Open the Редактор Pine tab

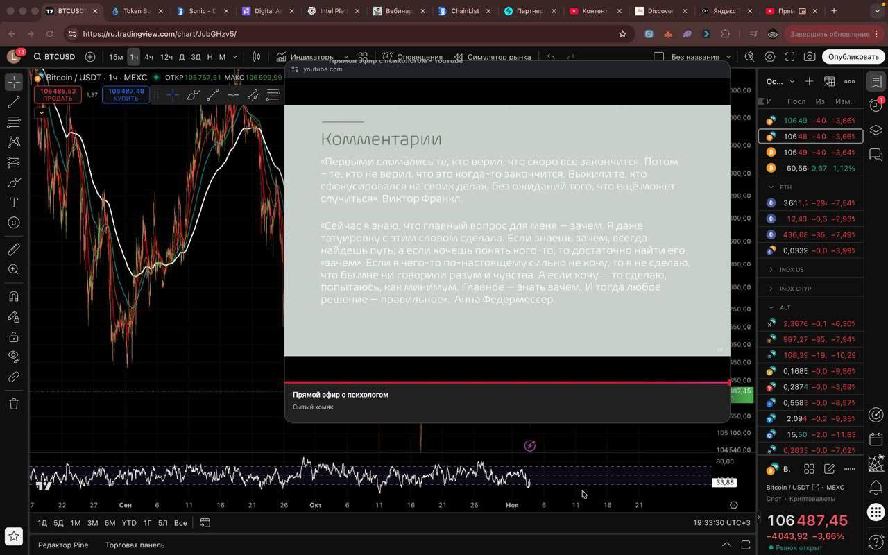pos(63,545)
